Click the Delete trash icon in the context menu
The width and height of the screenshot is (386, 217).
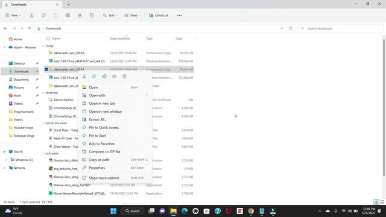click(124, 77)
